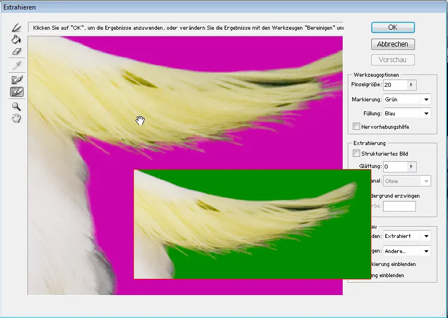Select the Hand tool in the toolbar
The image size is (448, 318).
pos(17,118)
